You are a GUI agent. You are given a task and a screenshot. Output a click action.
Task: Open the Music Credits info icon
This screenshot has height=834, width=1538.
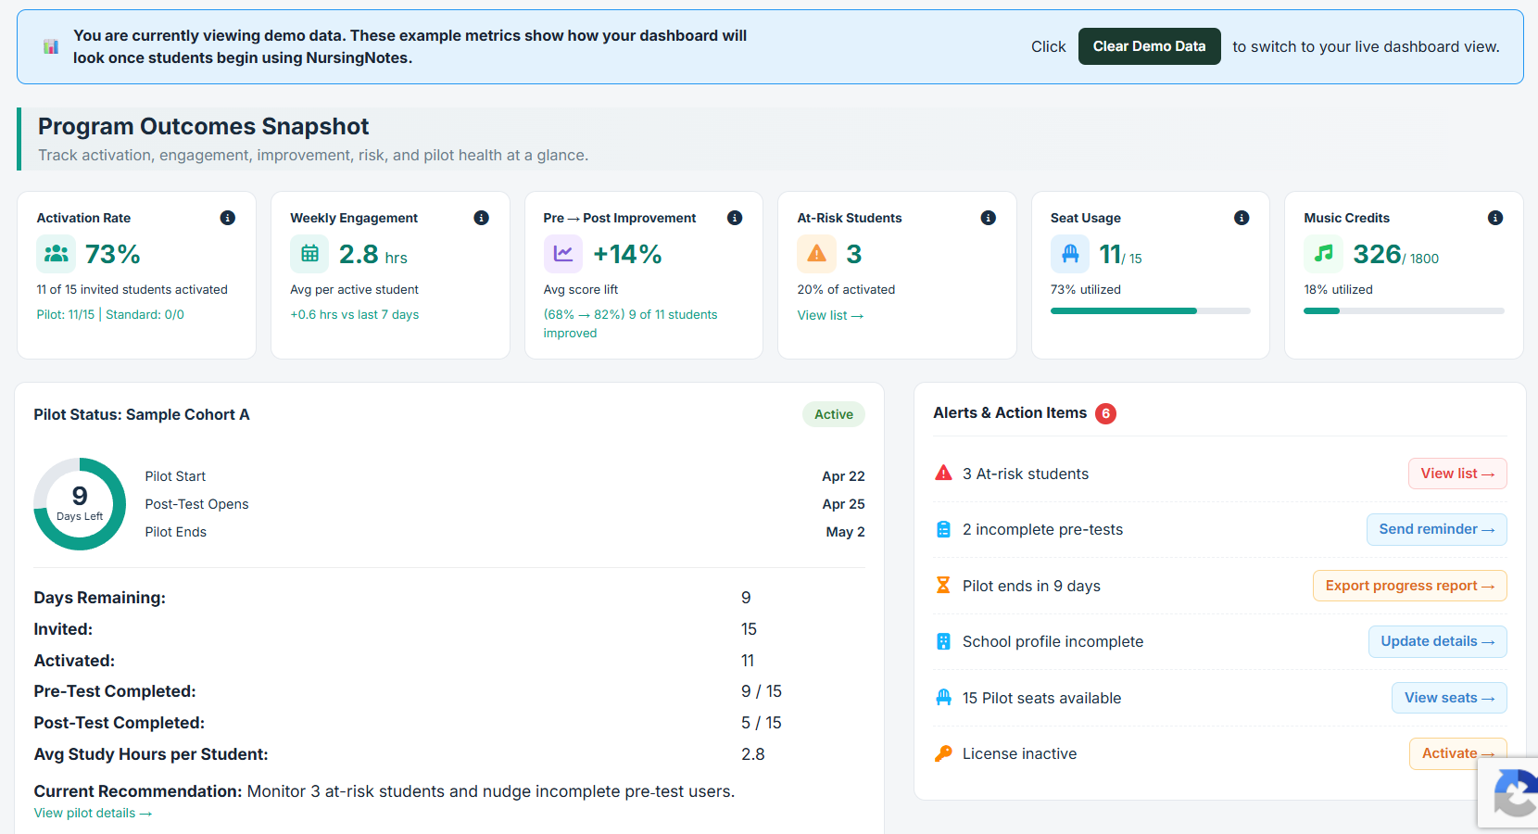[1495, 218]
